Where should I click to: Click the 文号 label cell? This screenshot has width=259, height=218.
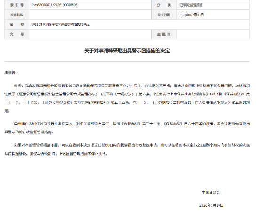(16, 34)
